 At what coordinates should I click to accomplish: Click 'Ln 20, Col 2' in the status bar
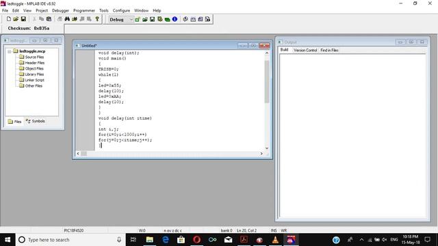[246, 230]
